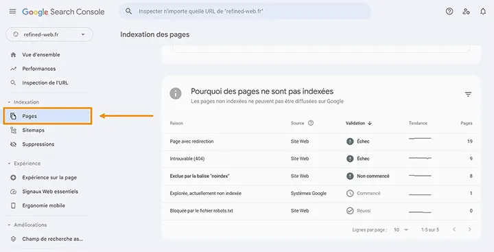Click the Indexation des pages heading
The height and width of the screenshot is (252, 494).
[x=154, y=34]
